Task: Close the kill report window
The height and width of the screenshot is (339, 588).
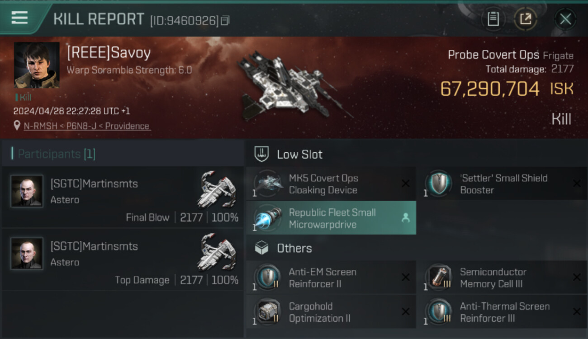Action: (x=565, y=19)
